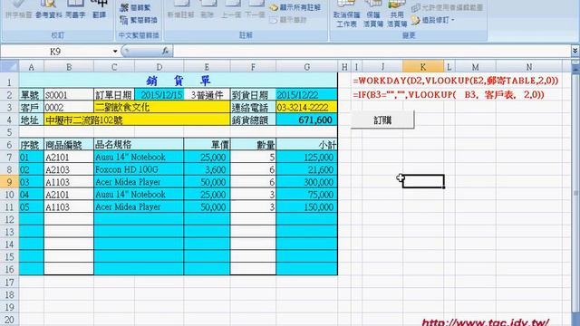The width and height of the screenshot is (580, 326).
Task: Select subtotal 125,000 cell
Action: 306,157
